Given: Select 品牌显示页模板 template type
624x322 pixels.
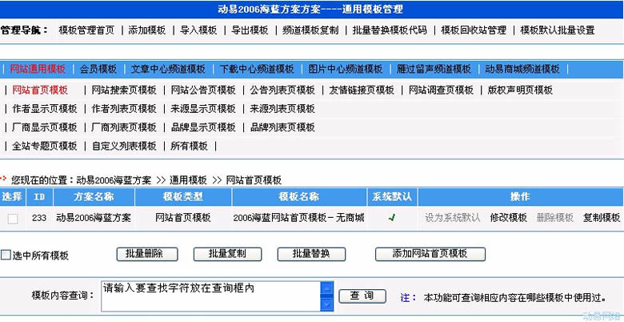Looking at the screenshot, I should click(x=203, y=127).
